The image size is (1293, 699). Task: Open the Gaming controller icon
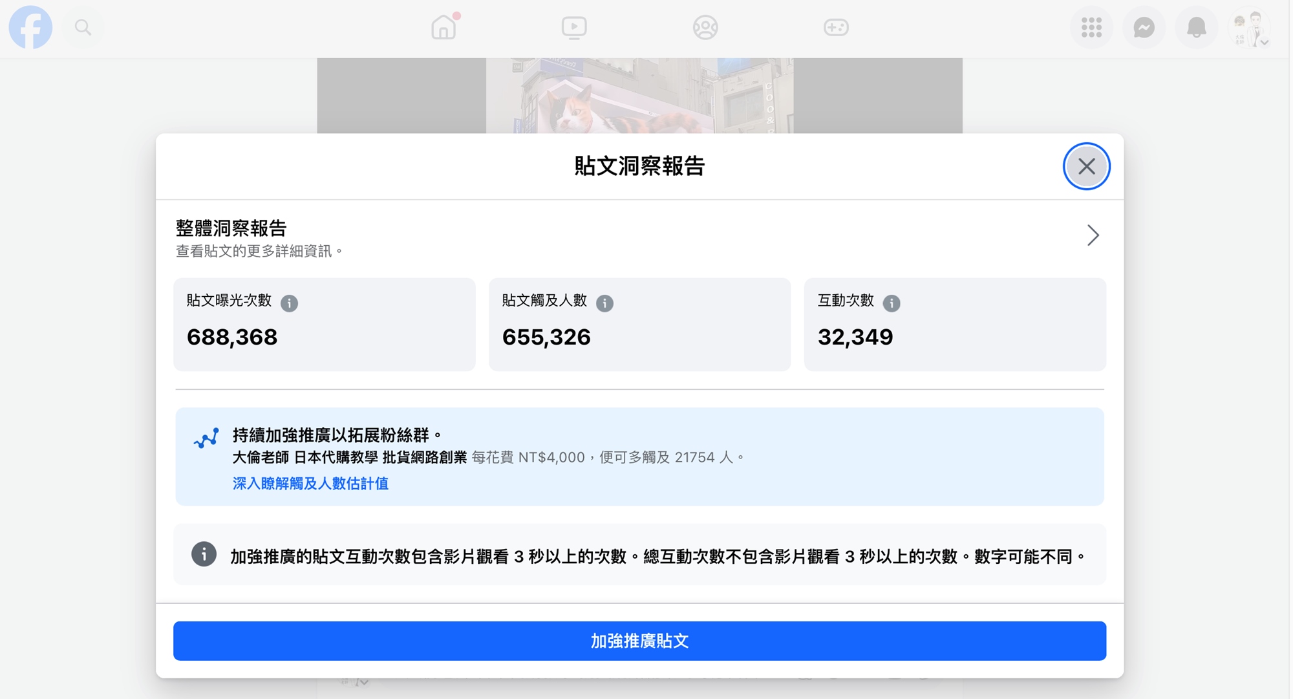tap(835, 28)
